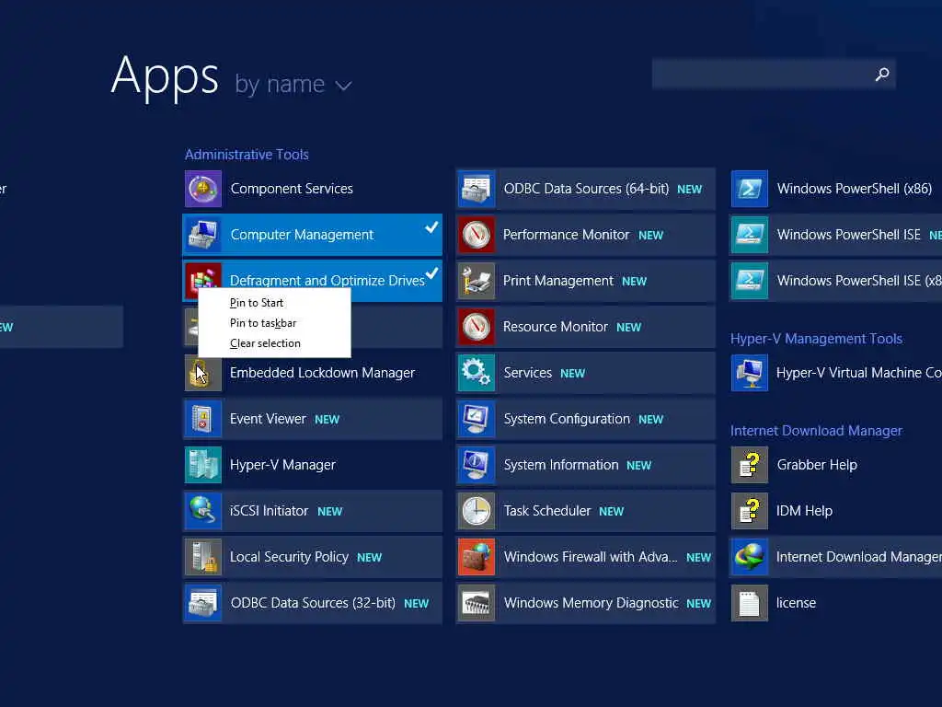
Task: Deselect the Computer Management checkmark
Action: 431,227
